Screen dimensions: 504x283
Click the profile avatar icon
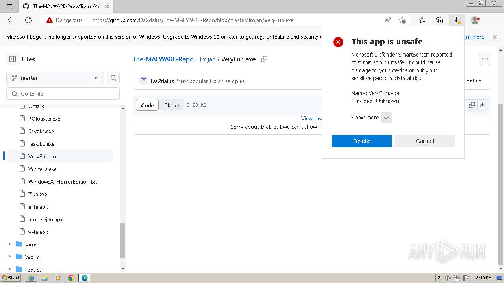[475, 20]
